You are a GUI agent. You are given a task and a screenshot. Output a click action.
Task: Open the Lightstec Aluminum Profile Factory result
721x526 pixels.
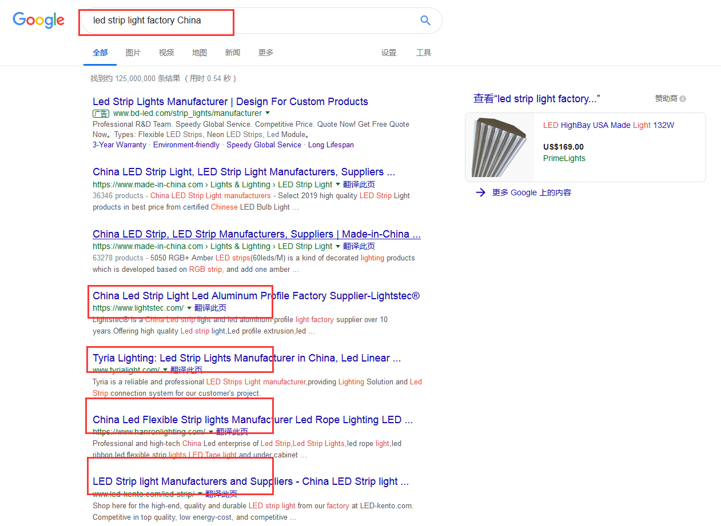pyautogui.click(x=256, y=296)
